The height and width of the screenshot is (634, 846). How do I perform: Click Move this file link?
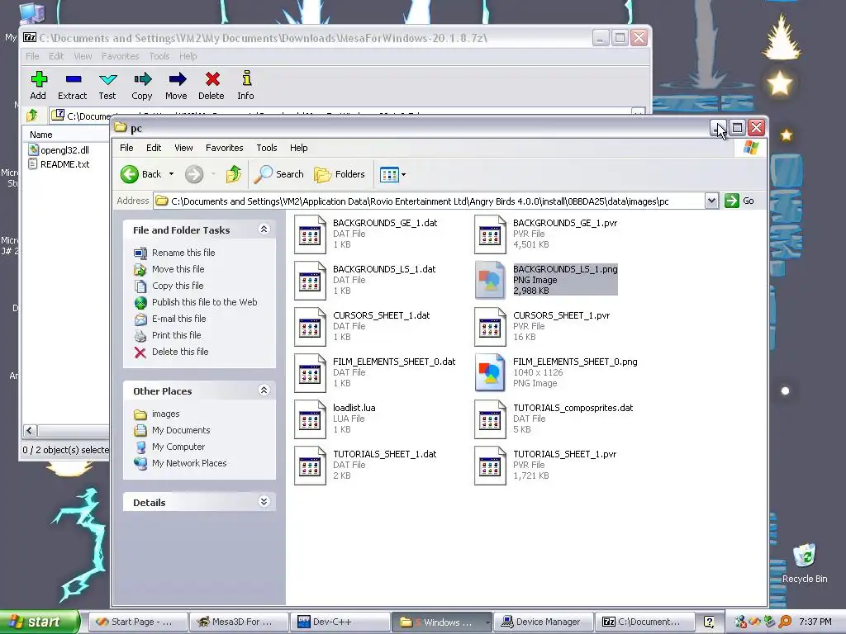178,269
